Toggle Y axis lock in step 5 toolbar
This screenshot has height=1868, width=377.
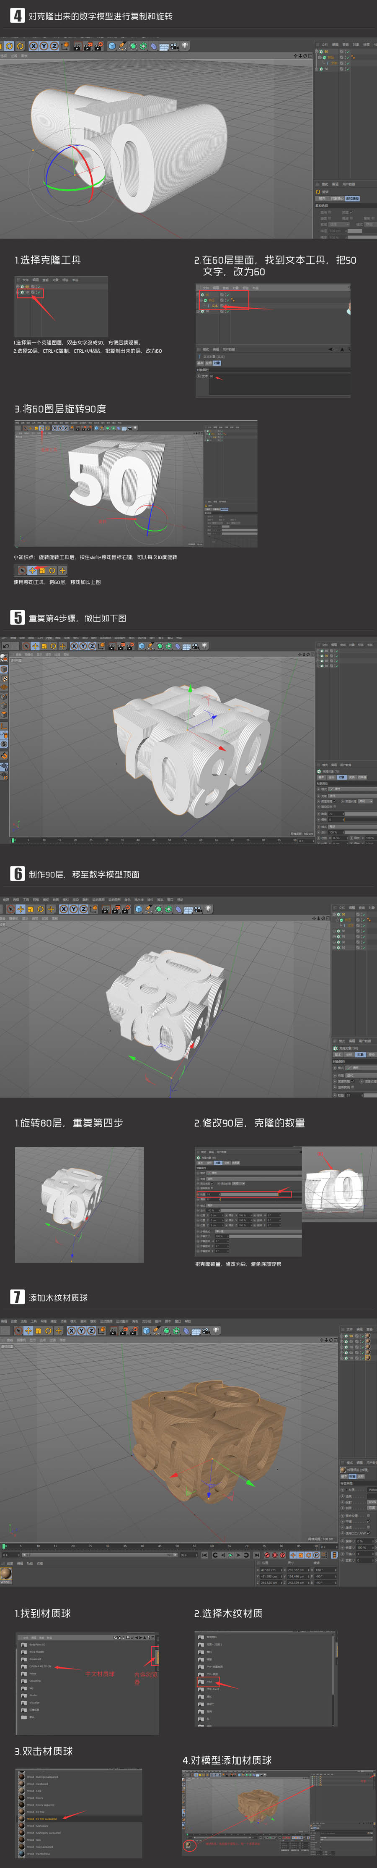tap(83, 645)
